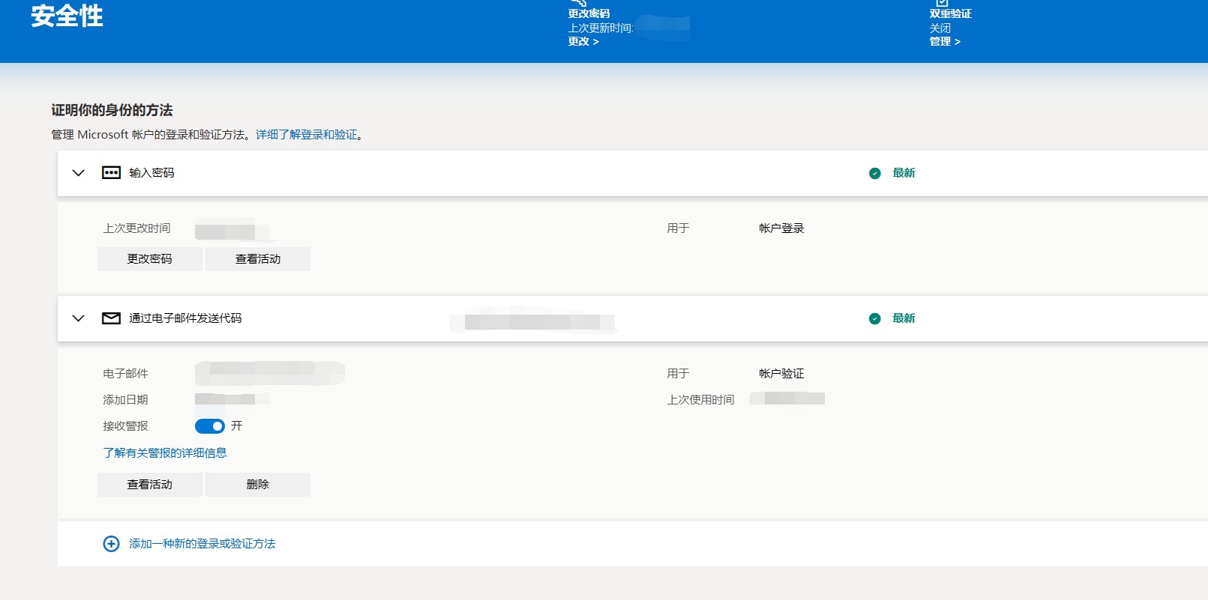Click the password dots icon beside 输入密码

[111, 173]
